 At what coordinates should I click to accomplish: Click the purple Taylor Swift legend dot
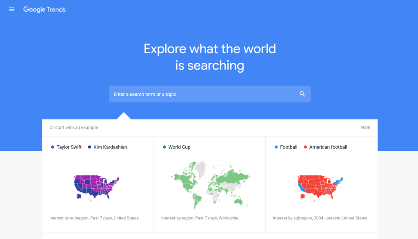(x=53, y=147)
